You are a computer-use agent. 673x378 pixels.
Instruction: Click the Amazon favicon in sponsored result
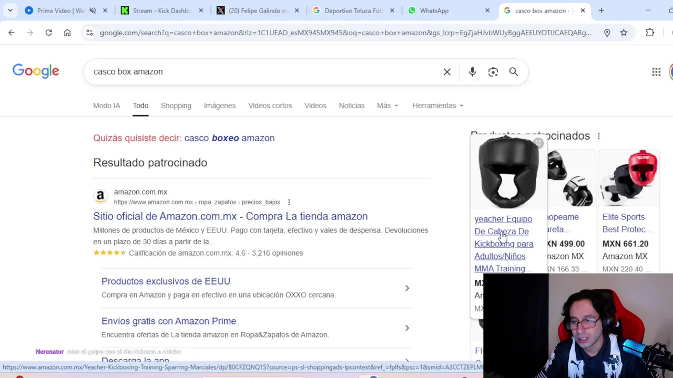[x=100, y=197]
